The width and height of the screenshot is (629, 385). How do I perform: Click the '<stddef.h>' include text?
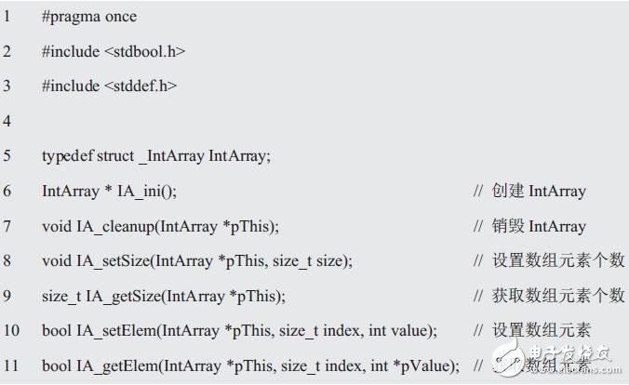pos(141,86)
